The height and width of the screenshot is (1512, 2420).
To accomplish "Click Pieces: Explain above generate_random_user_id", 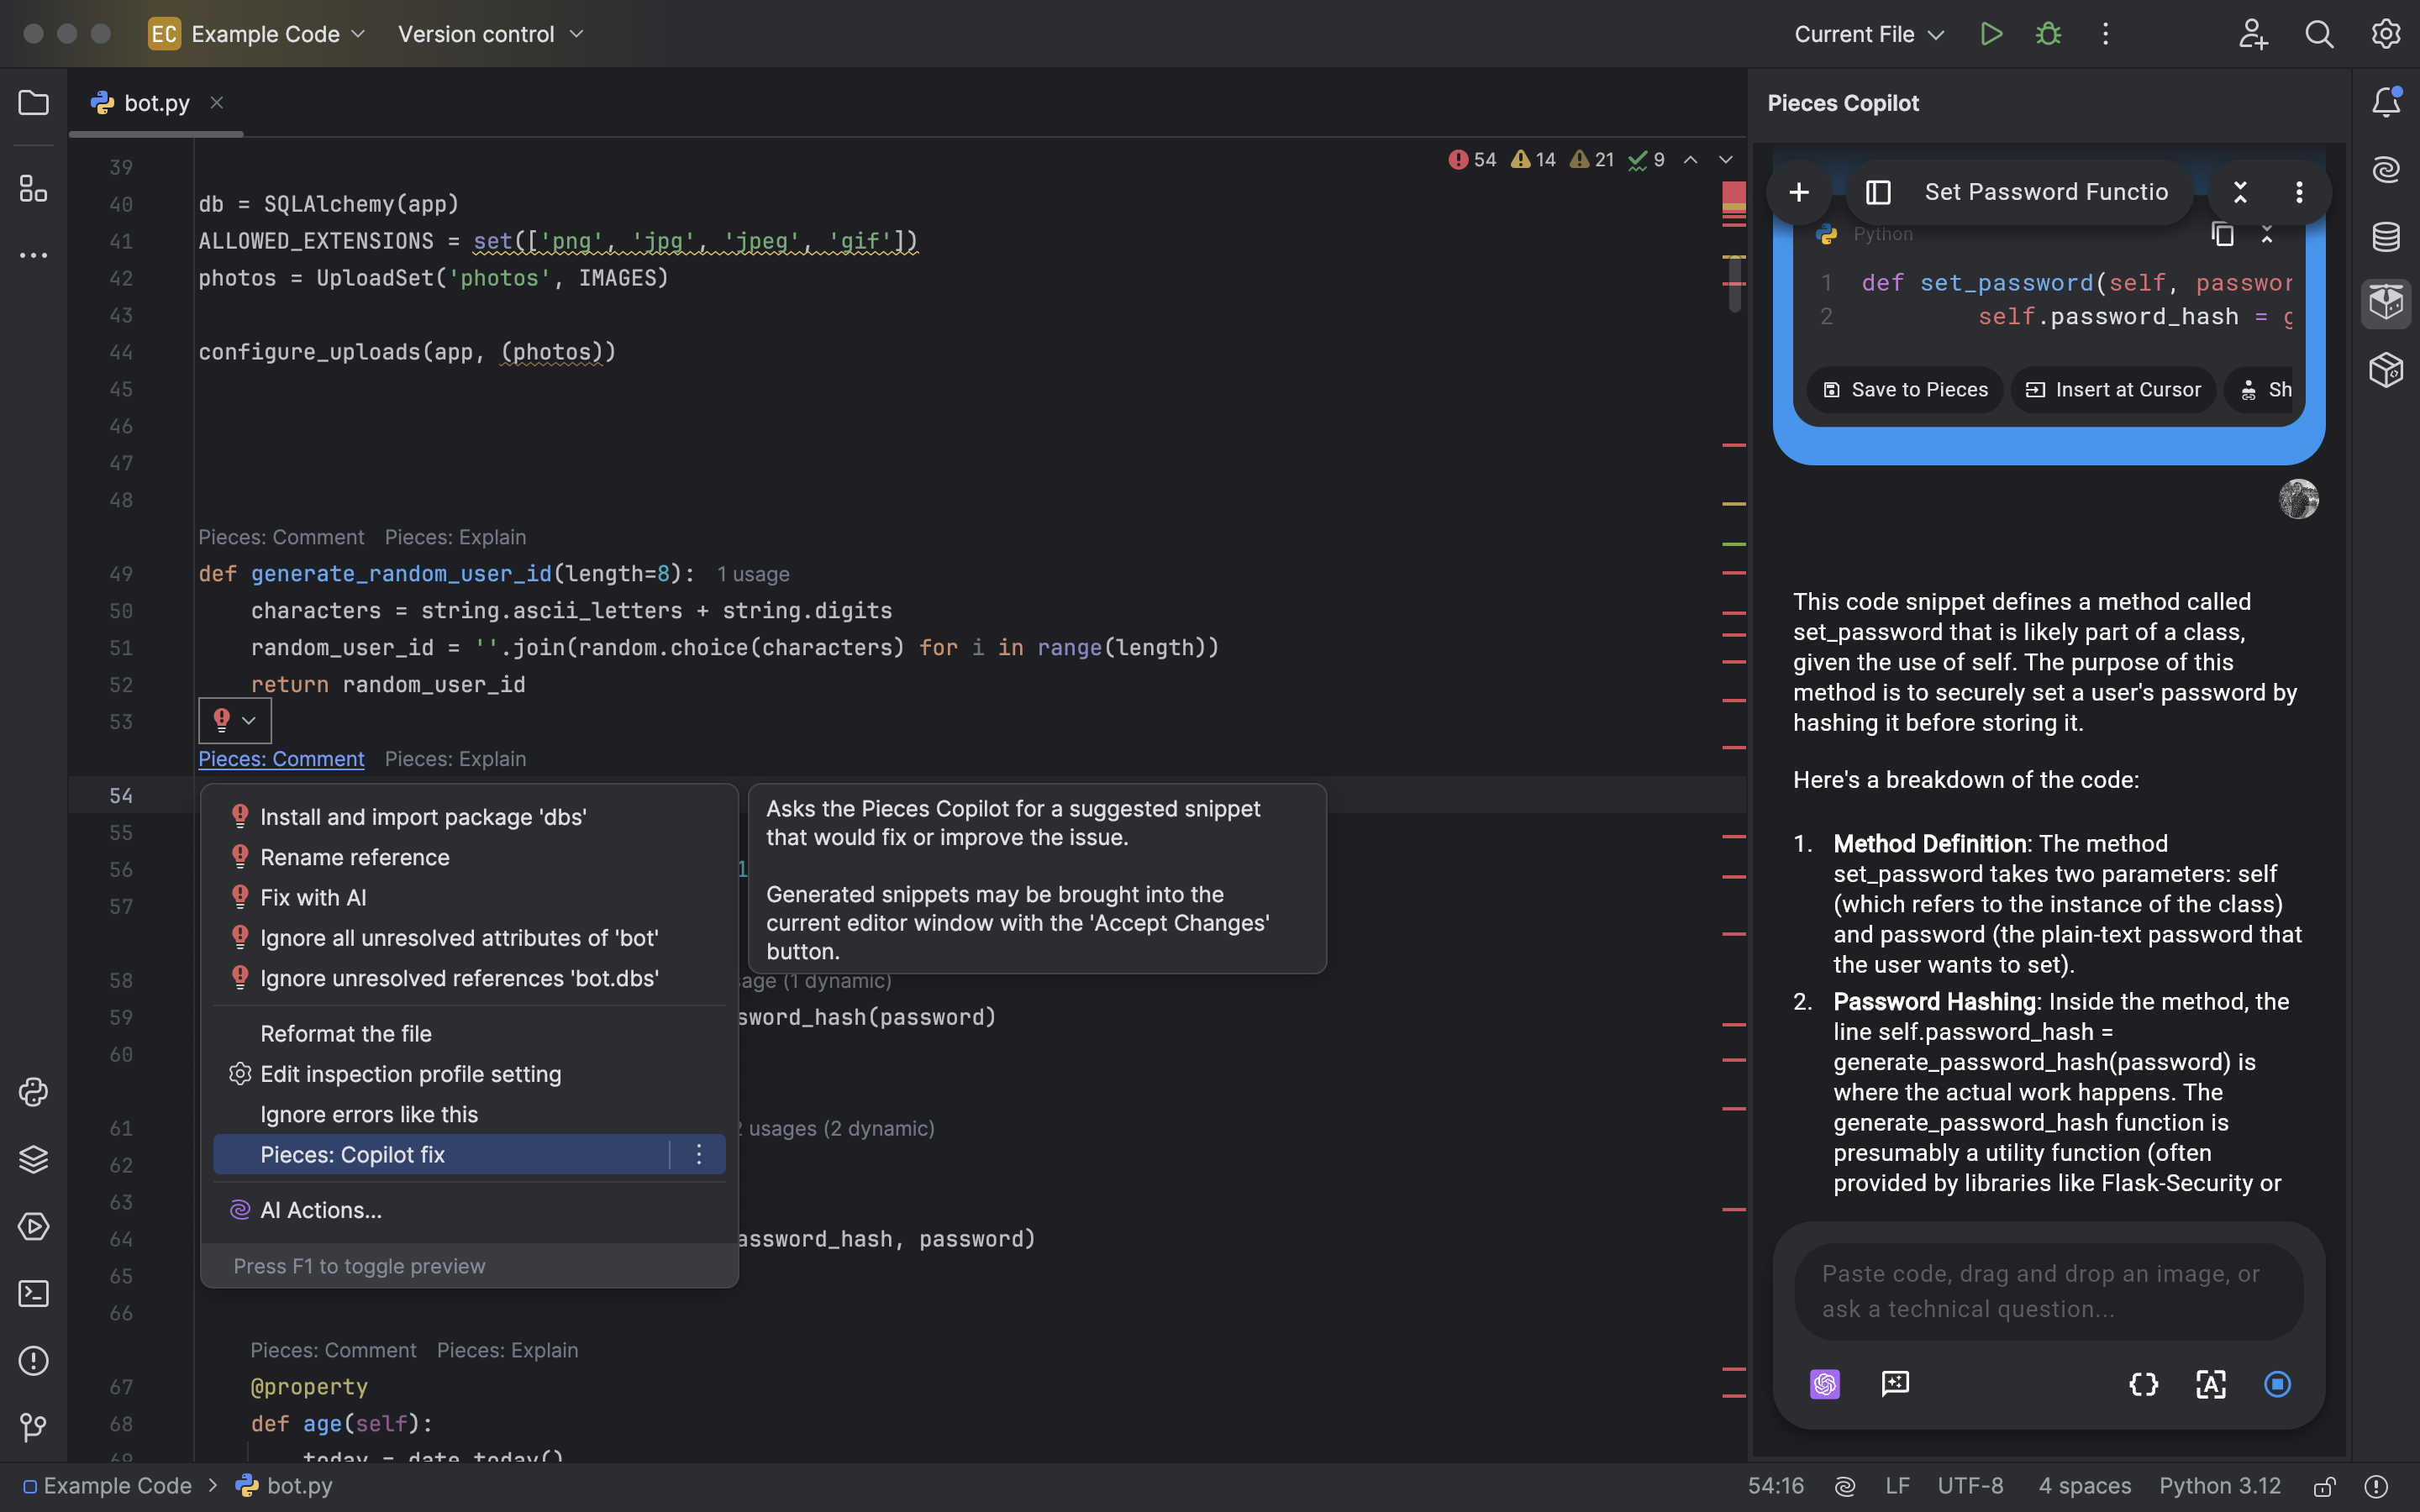I will 455,537.
